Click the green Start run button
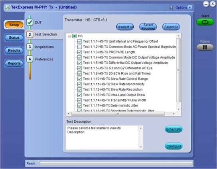Image resolution: width=217 pixels, height=169 pixels. 205,22
